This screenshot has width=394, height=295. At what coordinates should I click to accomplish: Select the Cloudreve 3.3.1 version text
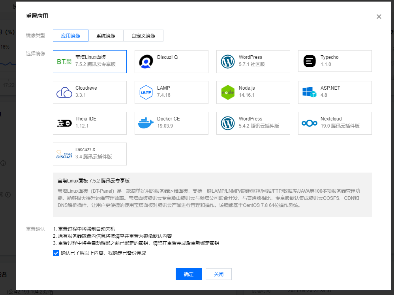pyautogui.click(x=81, y=95)
